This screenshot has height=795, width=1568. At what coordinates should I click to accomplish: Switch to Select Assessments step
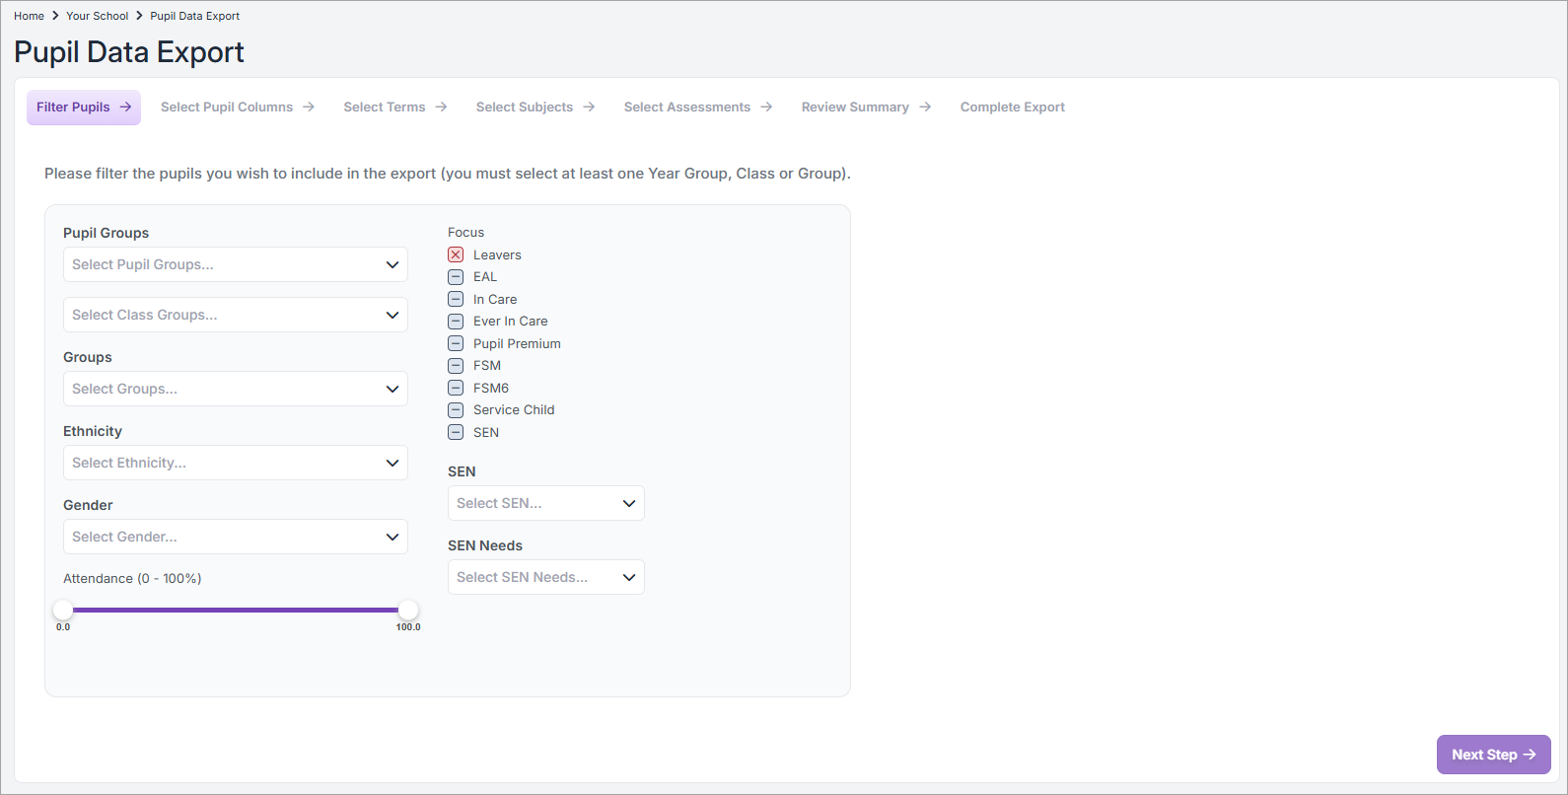(x=686, y=108)
